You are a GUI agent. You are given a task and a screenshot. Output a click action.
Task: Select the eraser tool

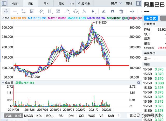coord(104,11)
